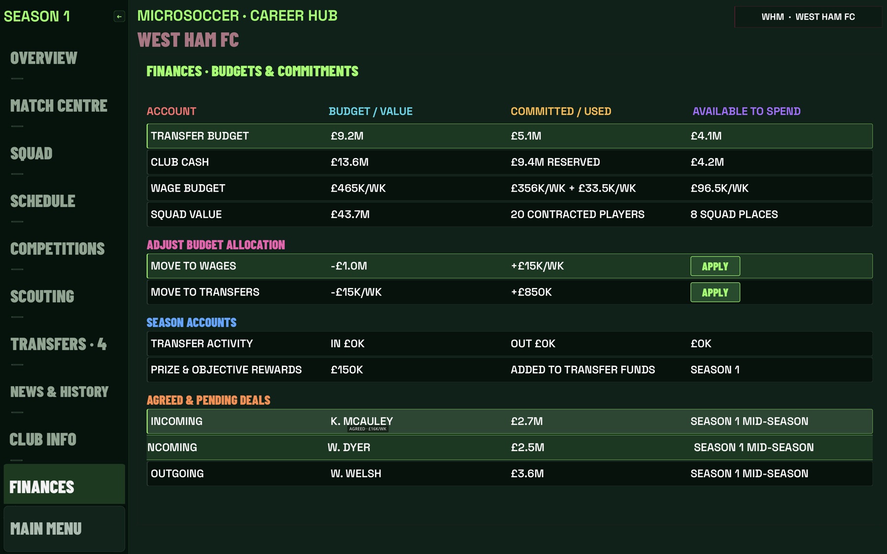Select the Transfer Activity row
887x554 pixels.
pos(510,344)
